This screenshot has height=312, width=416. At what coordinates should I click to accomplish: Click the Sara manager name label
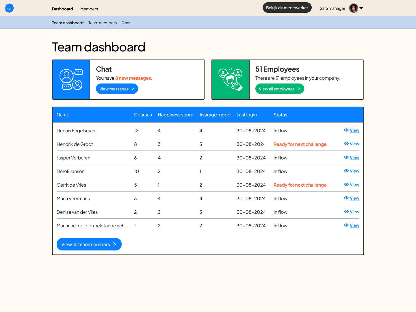coord(333,8)
